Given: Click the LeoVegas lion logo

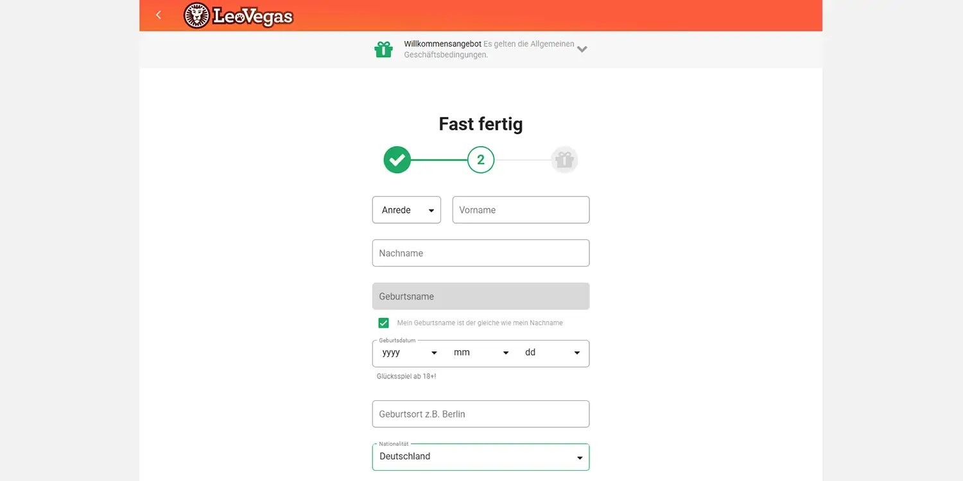Looking at the screenshot, I should (238, 16).
